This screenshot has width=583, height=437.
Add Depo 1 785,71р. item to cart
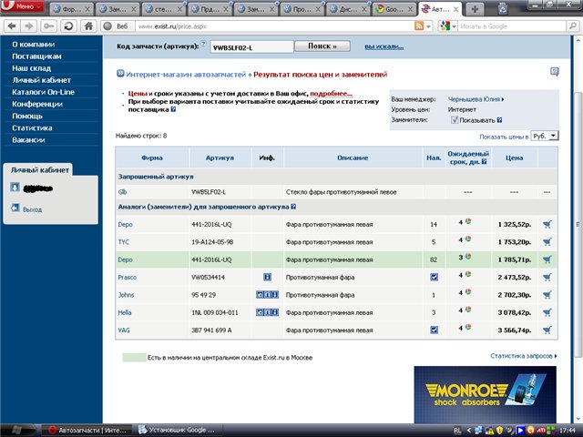point(547,259)
